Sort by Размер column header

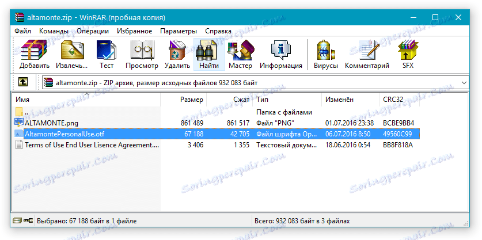(184, 100)
